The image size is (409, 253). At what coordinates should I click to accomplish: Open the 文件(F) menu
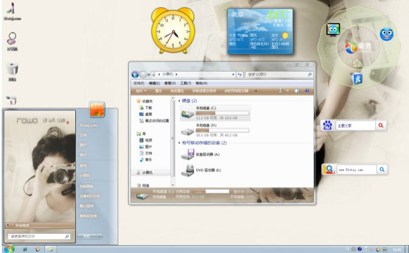coord(139,83)
